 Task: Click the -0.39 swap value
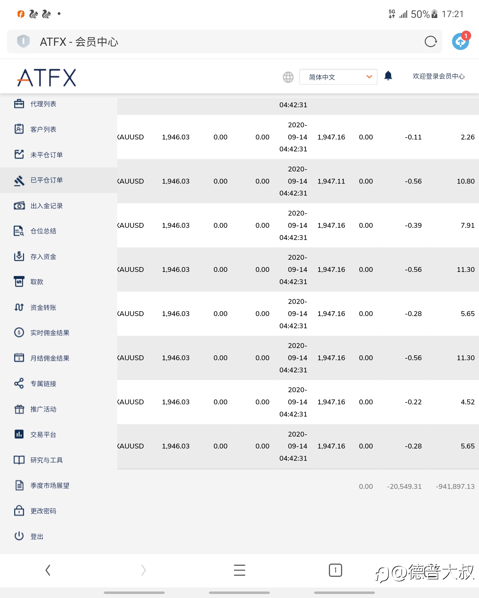click(x=413, y=225)
